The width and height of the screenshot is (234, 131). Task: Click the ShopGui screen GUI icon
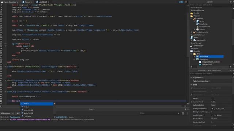pyautogui.click(x=192, y=51)
